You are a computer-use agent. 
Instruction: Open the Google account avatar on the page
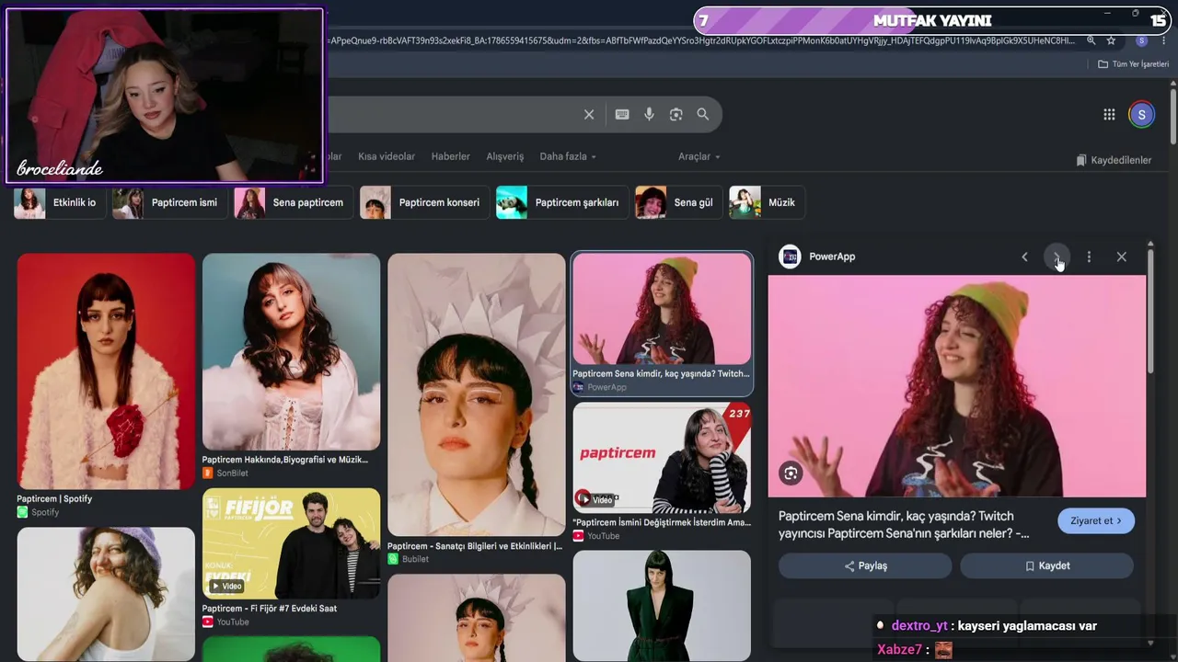point(1141,114)
